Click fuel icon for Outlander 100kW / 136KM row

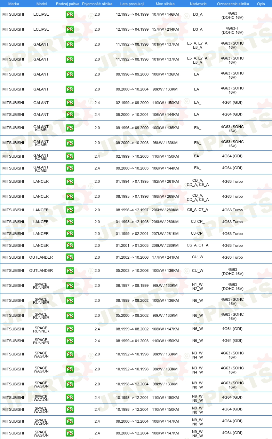pyautogui.click(x=70, y=271)
